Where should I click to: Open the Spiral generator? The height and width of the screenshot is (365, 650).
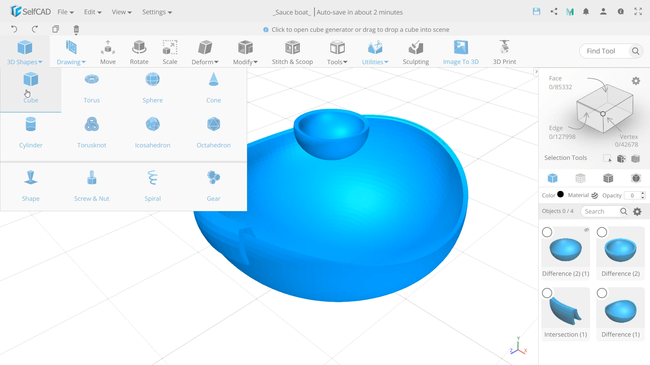(x=153, y=186)
